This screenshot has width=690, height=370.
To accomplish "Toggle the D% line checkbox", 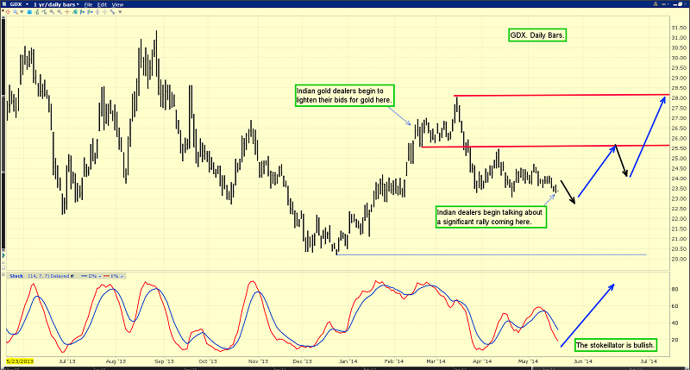I will pyautogui.click(x=100, y=276).
